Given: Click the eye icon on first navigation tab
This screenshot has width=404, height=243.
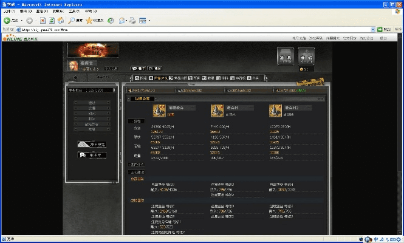Looking at the screenshot, I should 137,78.
